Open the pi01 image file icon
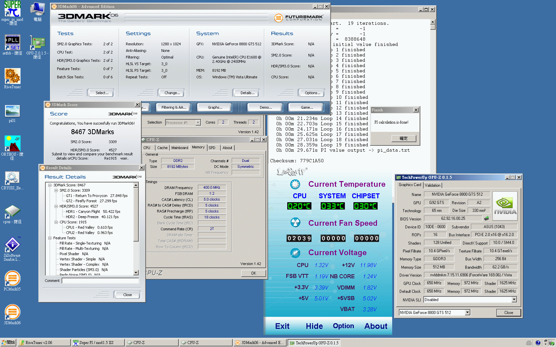Viewport: 556px width, 347px height. click(x=12, y=113)
